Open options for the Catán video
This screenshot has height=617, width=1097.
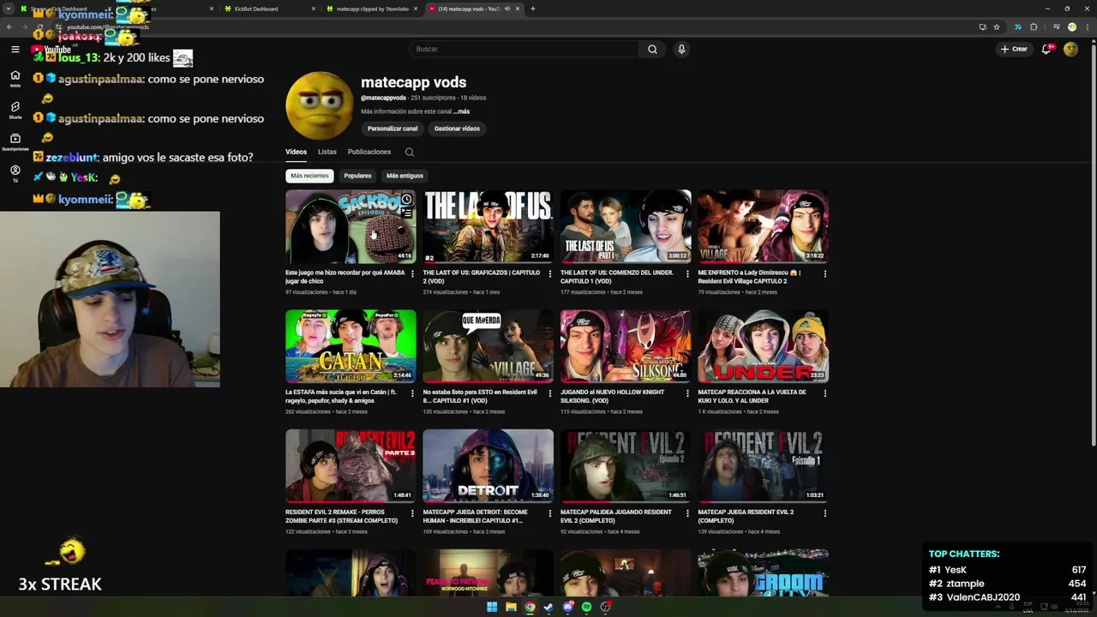tap(412, 393)
